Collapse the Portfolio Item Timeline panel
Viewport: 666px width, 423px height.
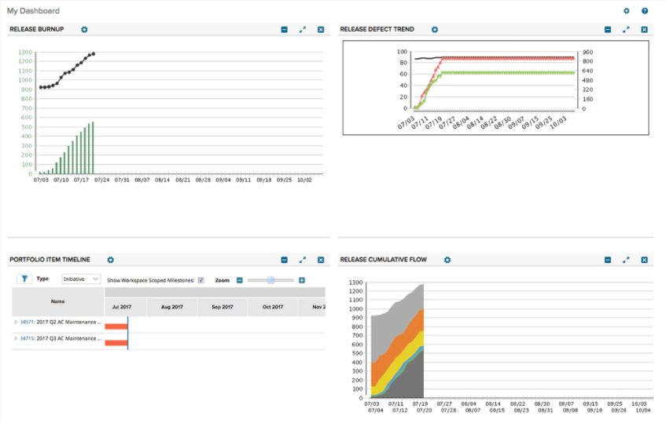tap(284, 260)
